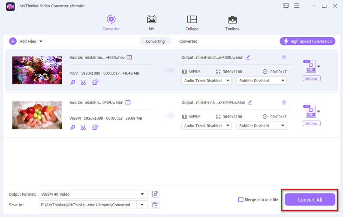Open the output folder icon
Viewport: 343px width, 217px height.
point(155,205)
